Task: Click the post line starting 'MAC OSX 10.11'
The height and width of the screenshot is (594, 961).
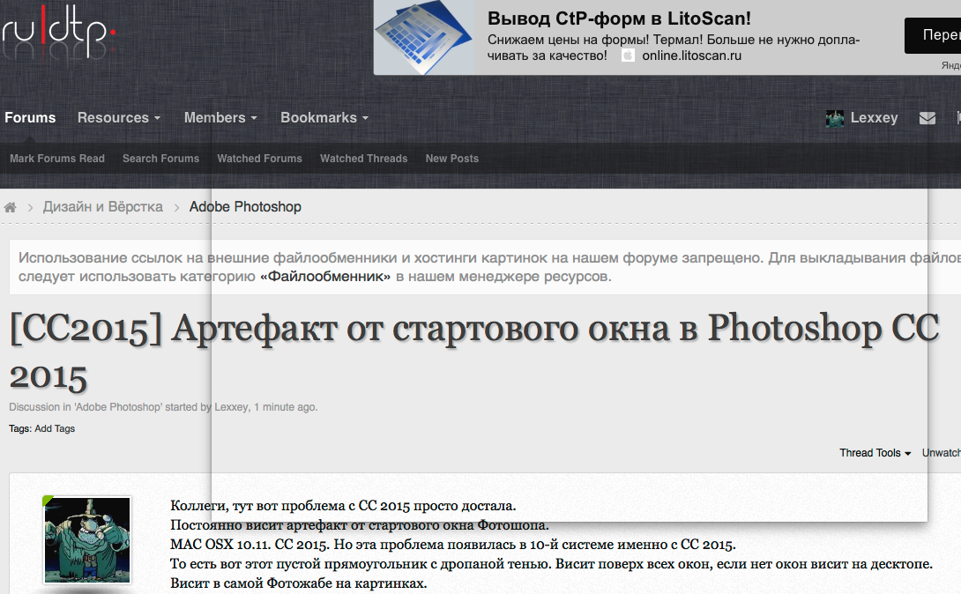Action: tap(453, 545)
